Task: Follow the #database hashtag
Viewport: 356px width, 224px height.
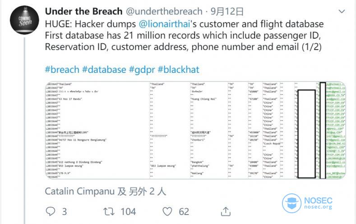Action: (104, 69)
